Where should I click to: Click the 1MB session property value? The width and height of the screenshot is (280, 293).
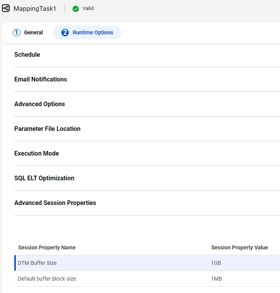(x=216, y=279)
